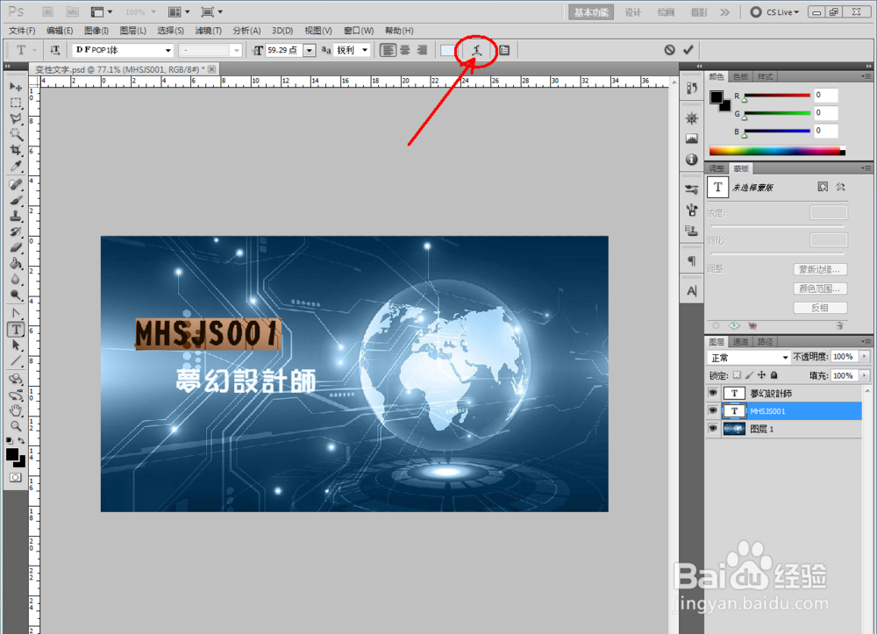The image size is (877, 634).
Task: Select the Eyedropper tool
Action: (16, 166)
